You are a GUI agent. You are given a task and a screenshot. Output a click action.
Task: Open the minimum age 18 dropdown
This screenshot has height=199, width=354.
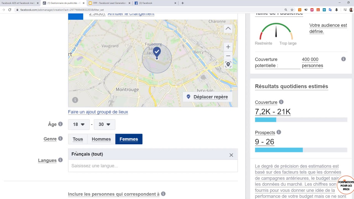point(79,124)
